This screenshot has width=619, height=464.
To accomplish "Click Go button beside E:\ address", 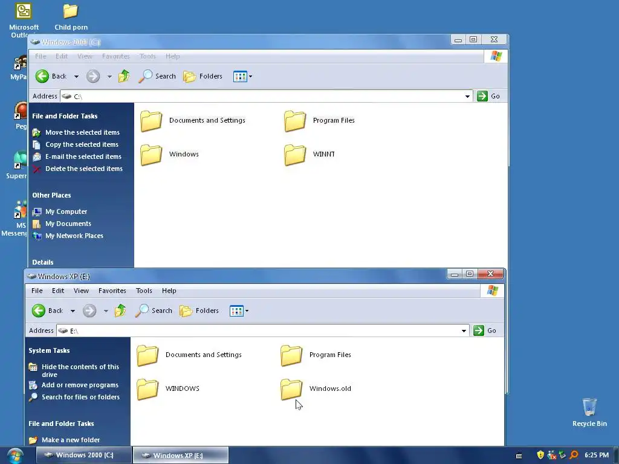I will 485,330.
